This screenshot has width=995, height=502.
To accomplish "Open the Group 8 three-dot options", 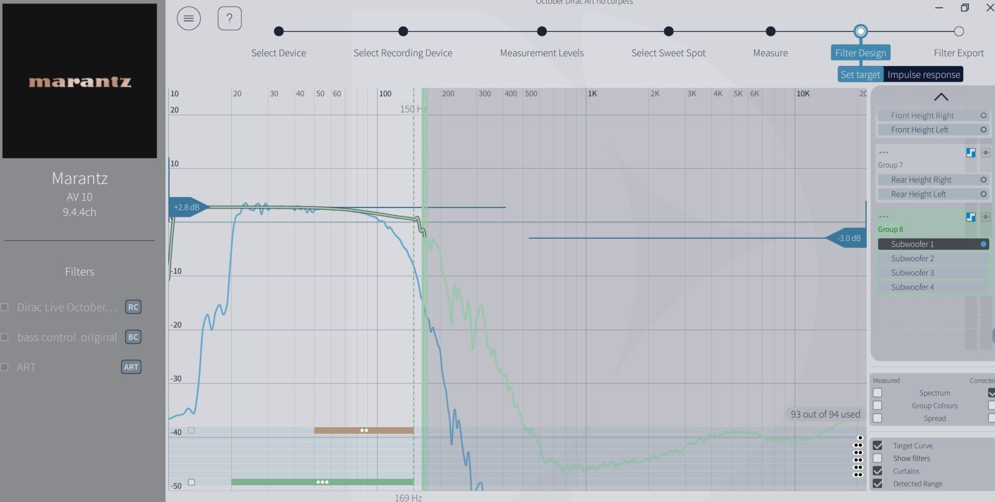I will pyautogui.click(x=884, y=216).
